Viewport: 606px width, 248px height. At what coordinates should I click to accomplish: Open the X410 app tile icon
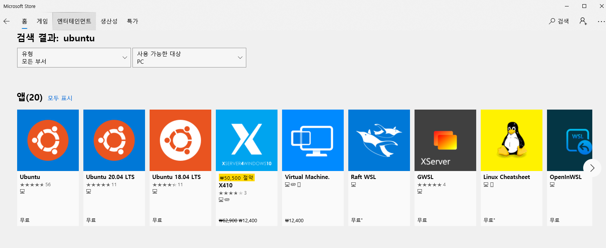click(x=247, y=140)
